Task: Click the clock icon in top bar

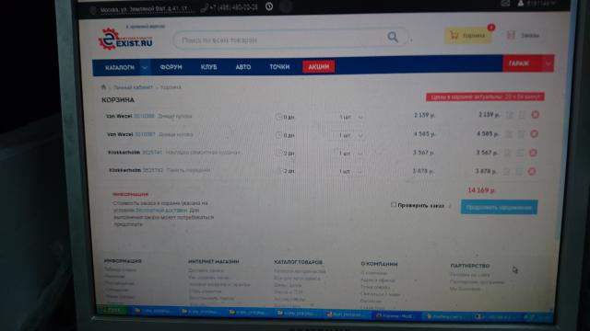Action: coord(269,6)
